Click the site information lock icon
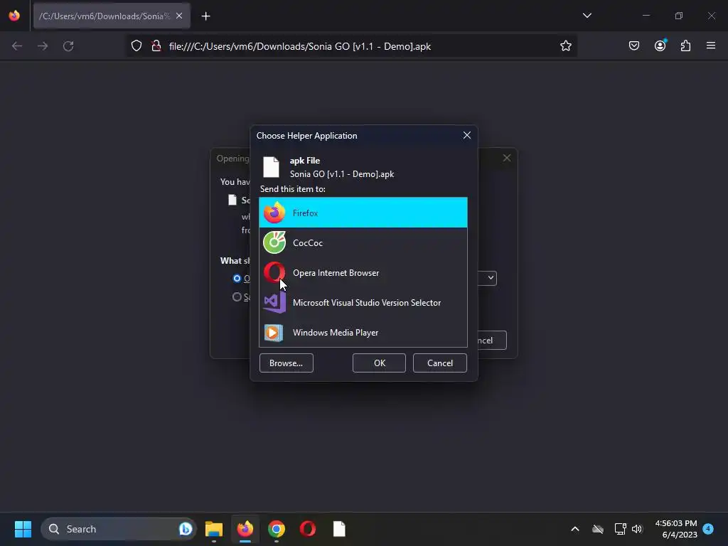728x546 pixels. [x=156, y=46]
